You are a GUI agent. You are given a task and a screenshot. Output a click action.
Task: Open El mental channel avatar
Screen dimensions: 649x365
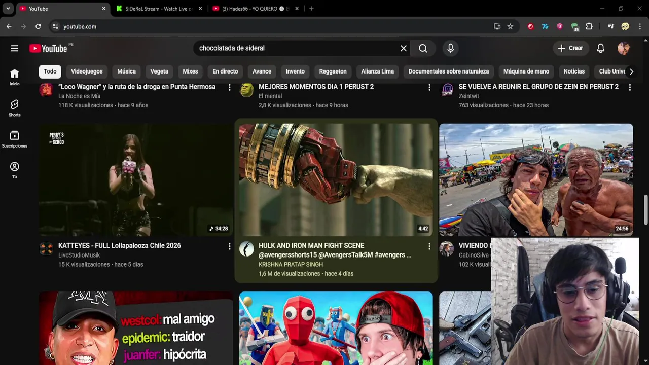point(246,90)
